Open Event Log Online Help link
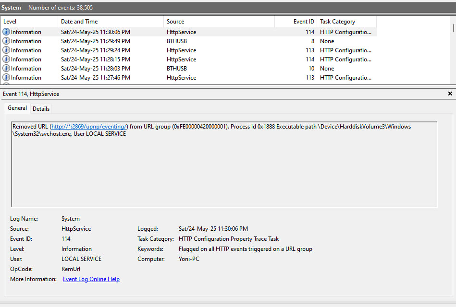Image resolution: width=456 pixels, height=307 pixels. pos(91,279)
